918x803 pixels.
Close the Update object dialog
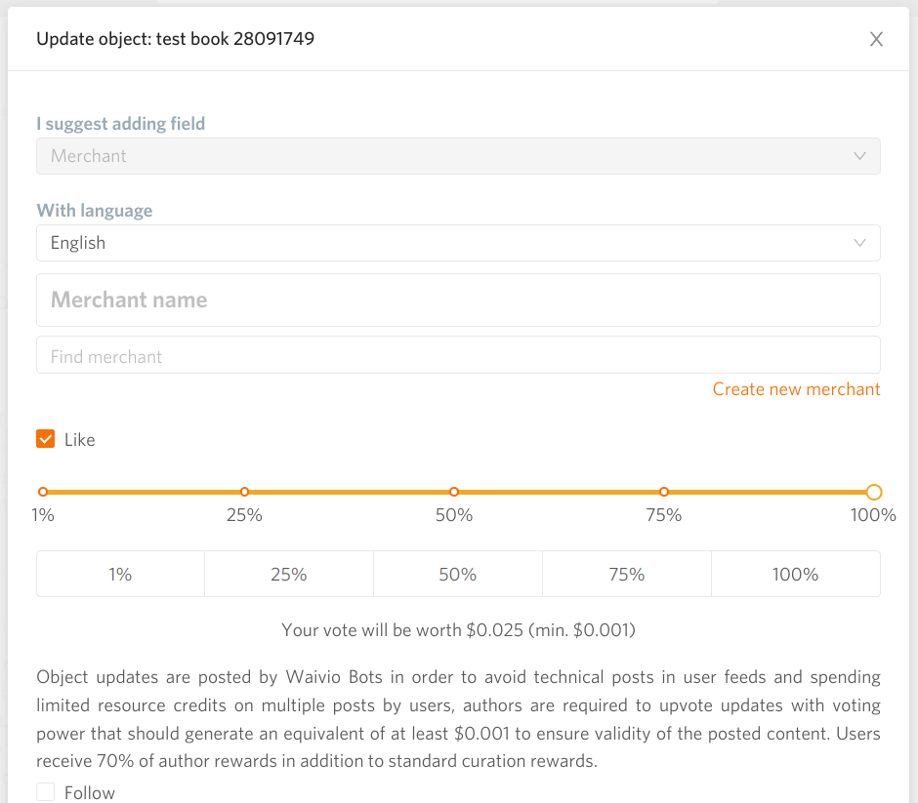coord(876,39)
